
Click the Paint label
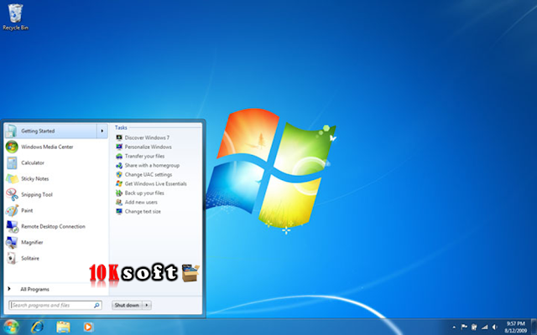(x=27, y=210)
